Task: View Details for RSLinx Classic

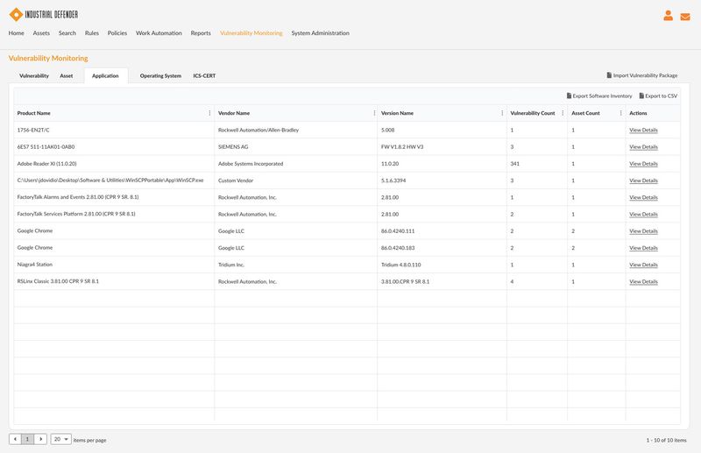Action: pyautogui.click(x=643, y=282)
